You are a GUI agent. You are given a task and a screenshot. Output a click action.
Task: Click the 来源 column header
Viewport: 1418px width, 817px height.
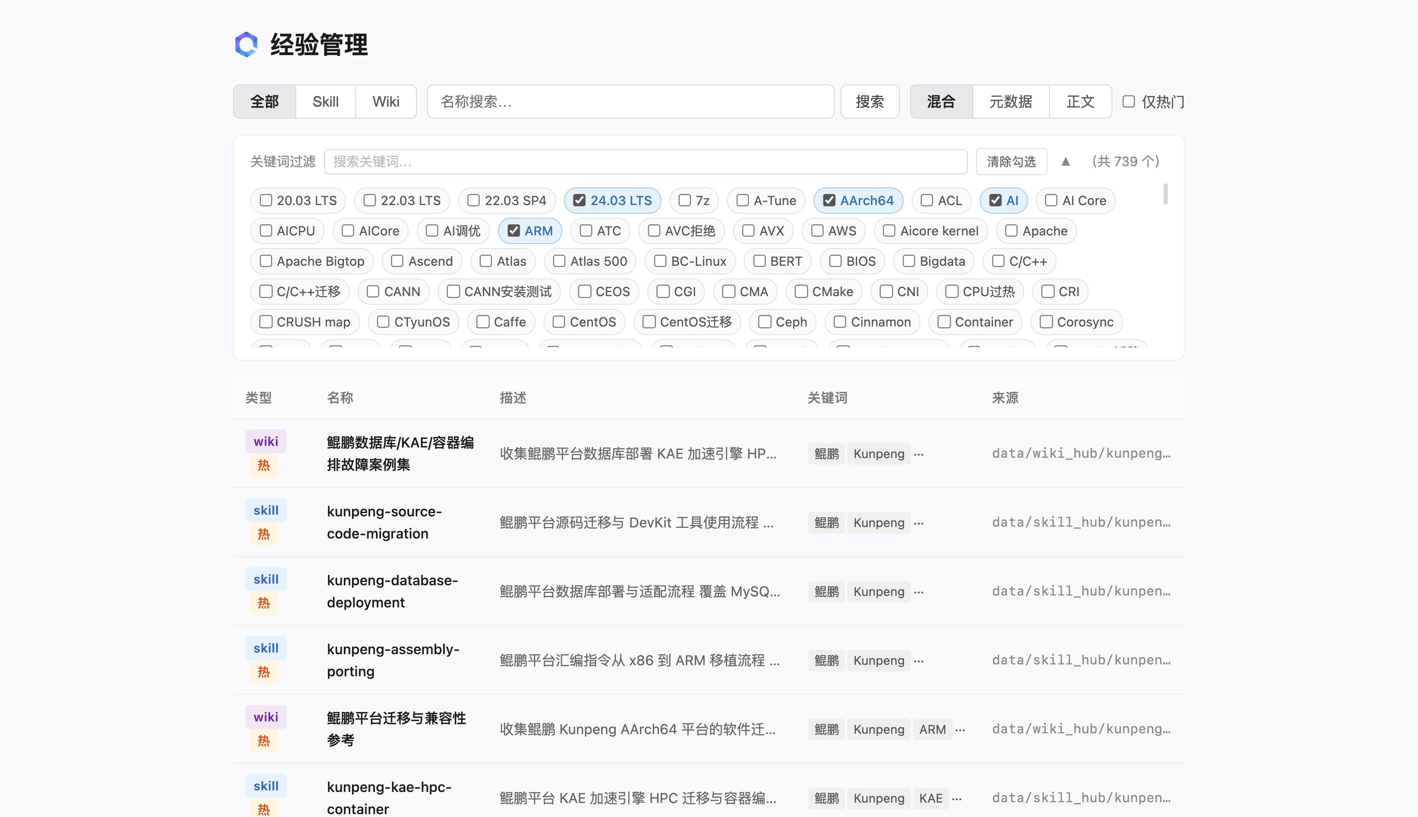(x=1005, y=398)
